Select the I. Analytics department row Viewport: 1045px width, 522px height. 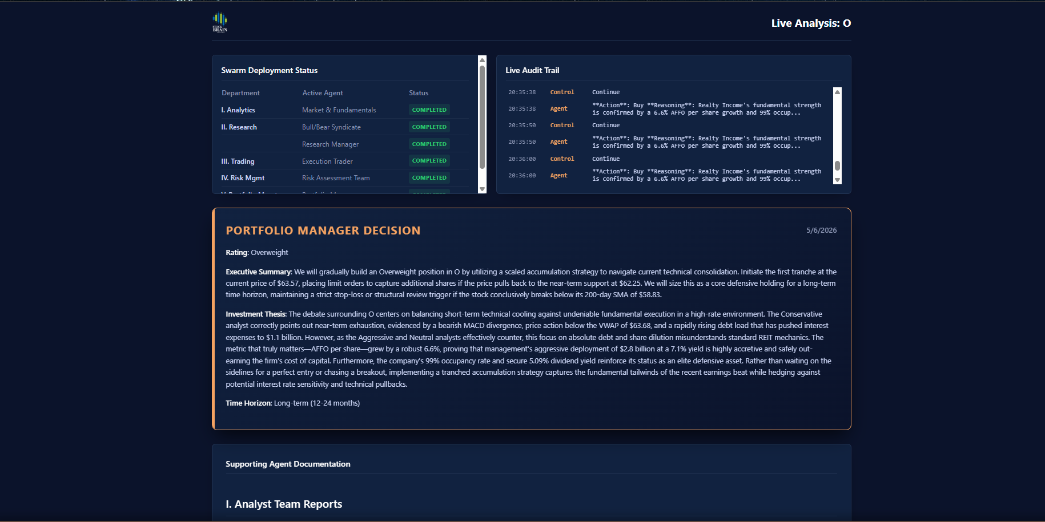345,110
